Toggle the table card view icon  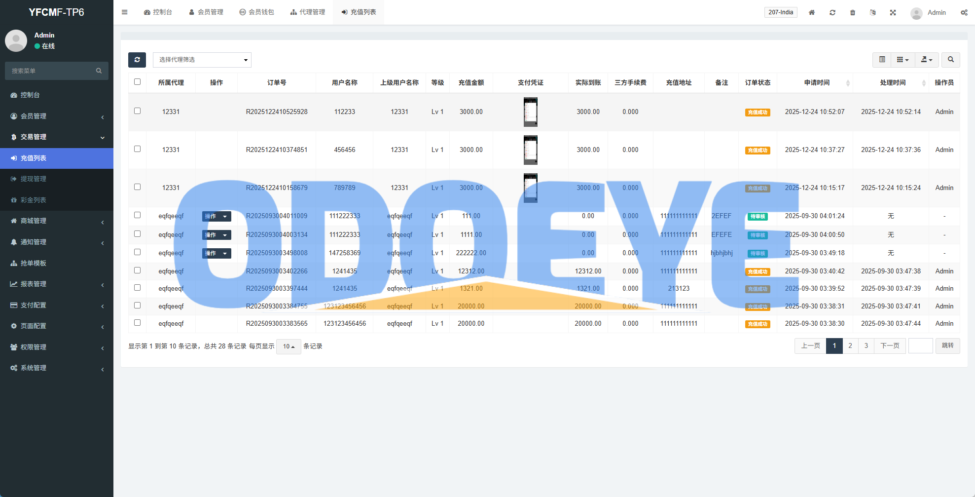(x=882, y=60)
